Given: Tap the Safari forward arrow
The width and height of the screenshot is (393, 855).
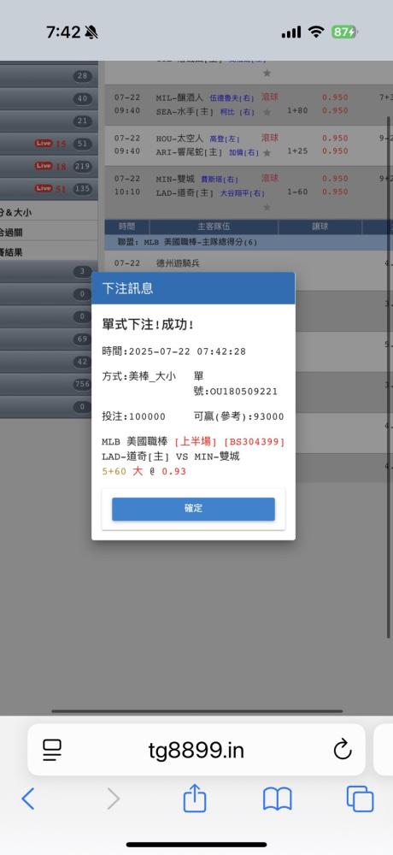Looking at the screenshot, I should (x=113, y=799).
